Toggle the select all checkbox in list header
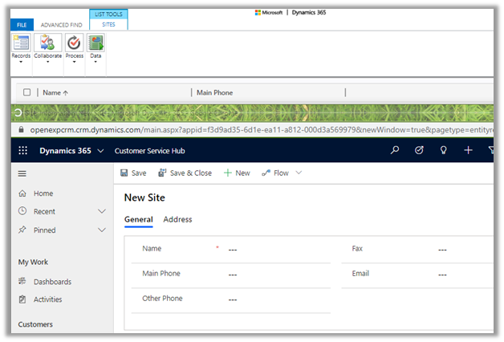Viewport: 504px width, 342px height. [x=26, y=92]
